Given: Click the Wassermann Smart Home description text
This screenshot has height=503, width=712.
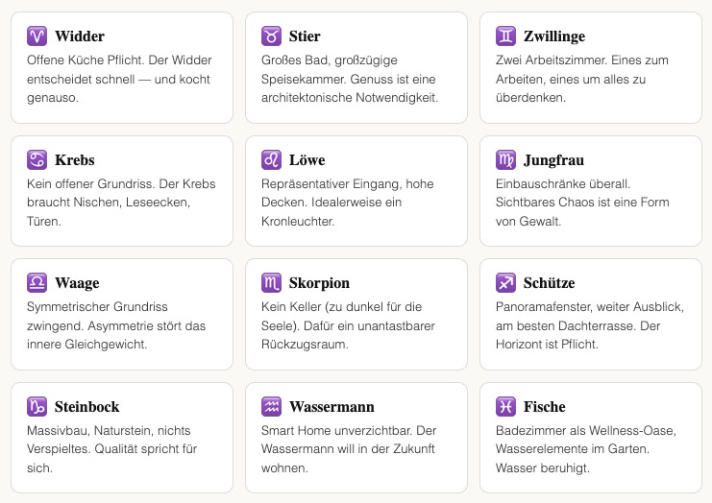Looking at the screenshot, I should [x=351, y=448].
